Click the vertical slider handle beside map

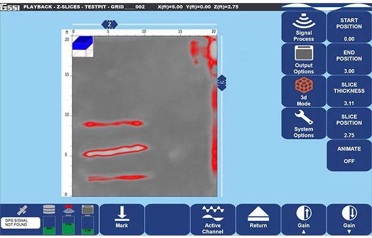(x=222, y=83)
